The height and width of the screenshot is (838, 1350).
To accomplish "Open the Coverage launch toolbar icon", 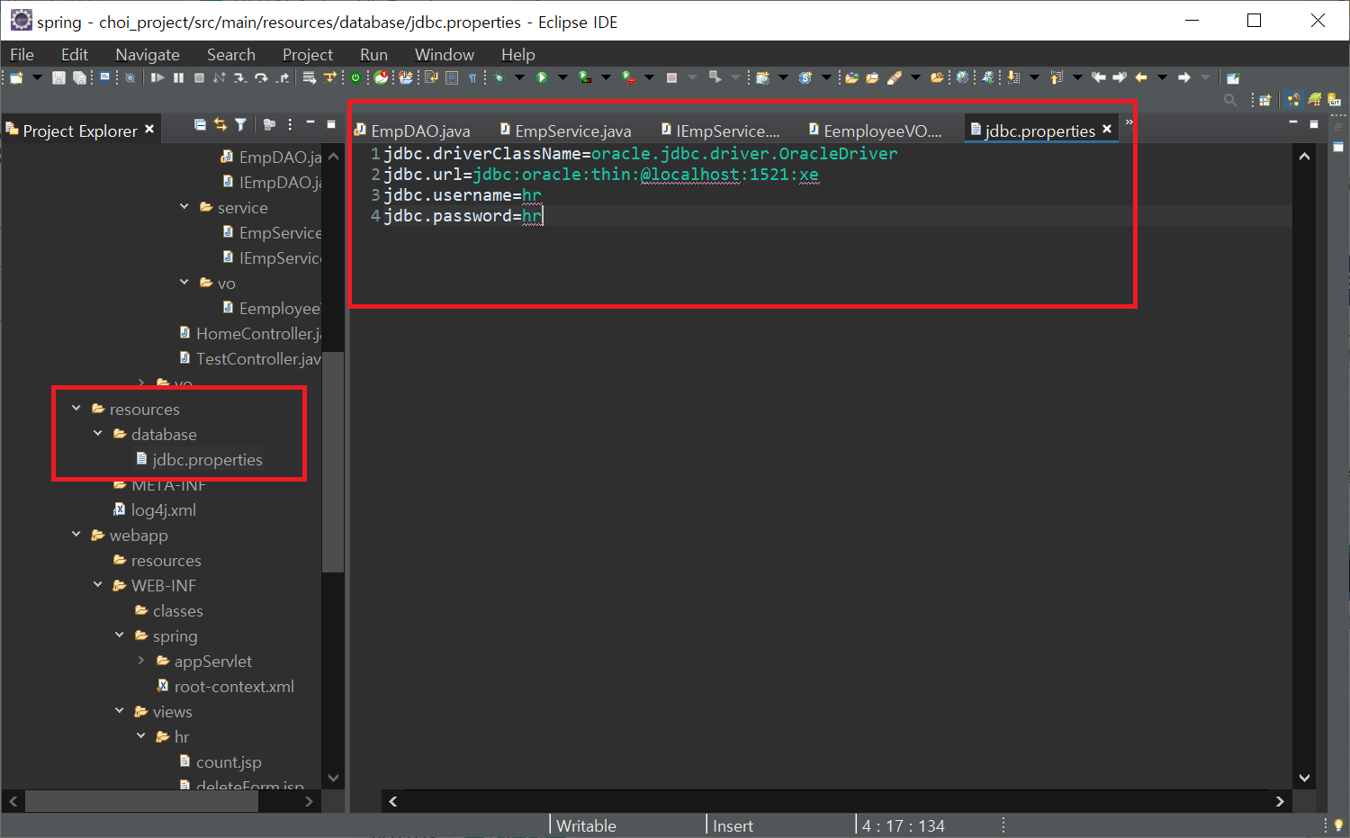I will pos(584,78).
